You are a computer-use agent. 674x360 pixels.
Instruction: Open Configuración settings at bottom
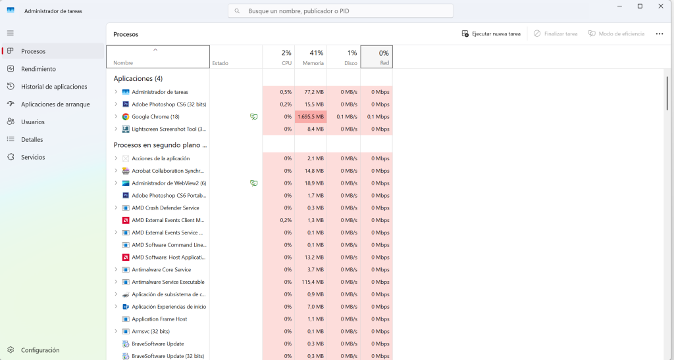point(53,350)
